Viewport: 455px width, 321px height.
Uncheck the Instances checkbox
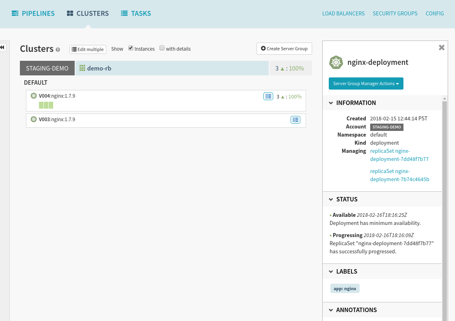[131, 48]
